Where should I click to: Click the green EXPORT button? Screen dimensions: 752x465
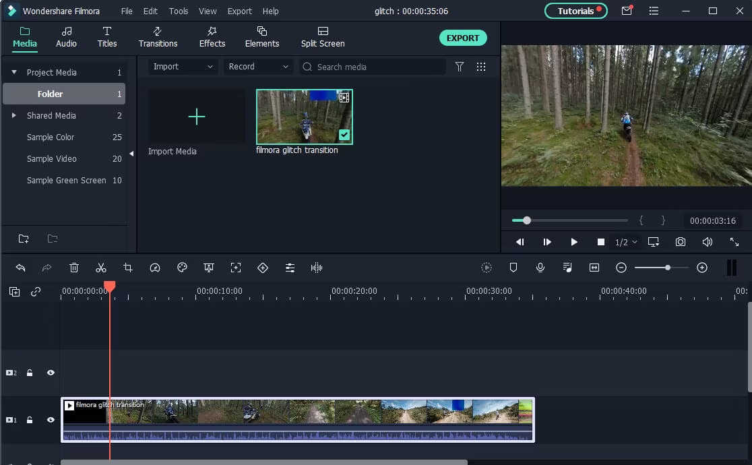point(462,38)
